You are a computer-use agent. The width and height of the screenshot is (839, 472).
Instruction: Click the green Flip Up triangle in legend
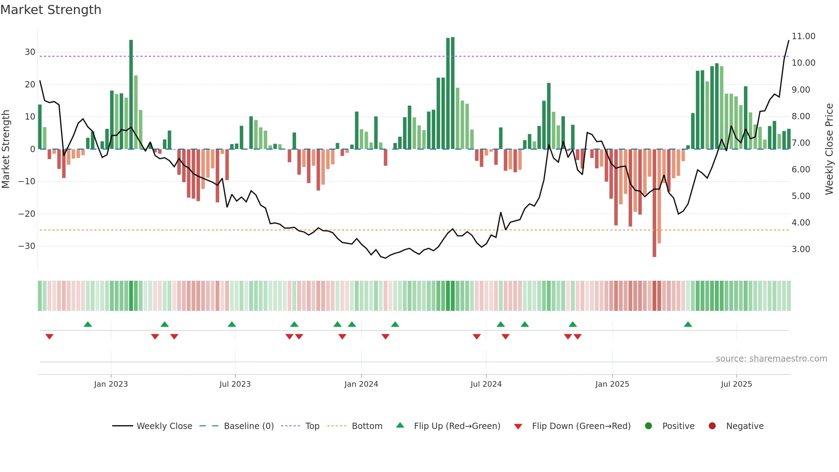pos(400,425)
